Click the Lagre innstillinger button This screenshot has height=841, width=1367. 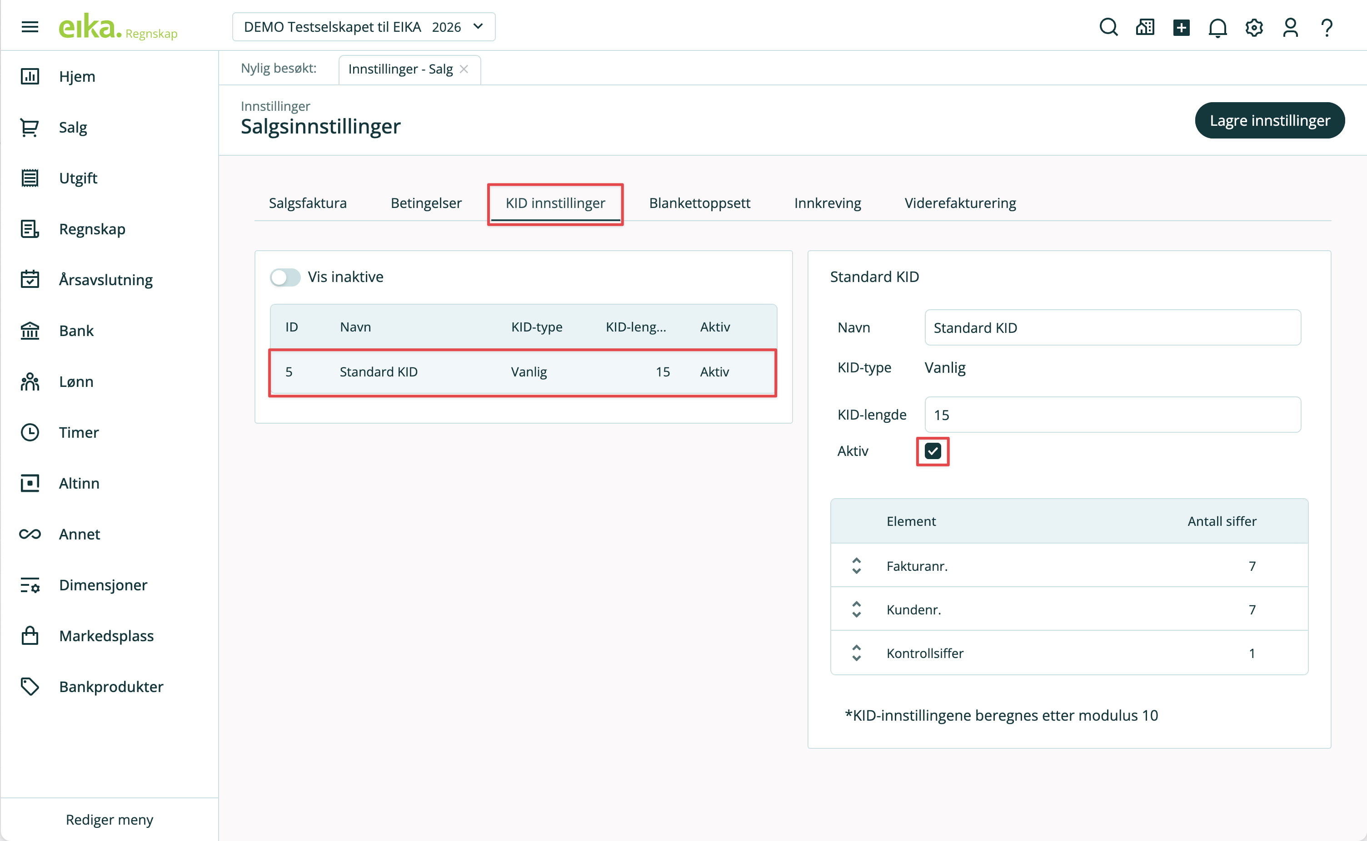[1270, 121]
